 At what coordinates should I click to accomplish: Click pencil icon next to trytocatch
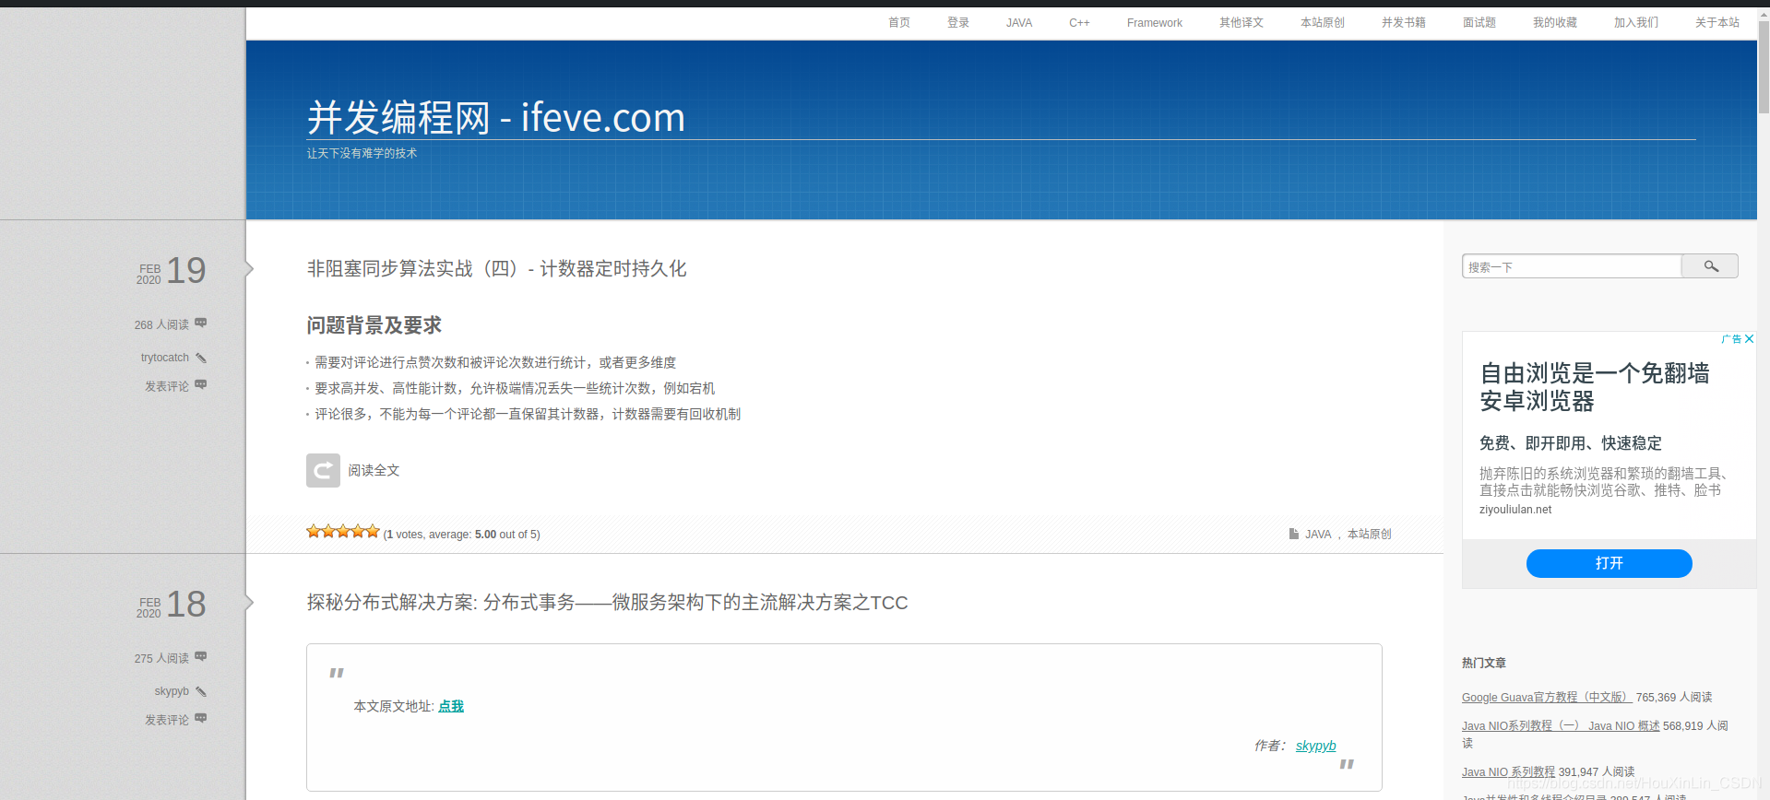[201, 358]
